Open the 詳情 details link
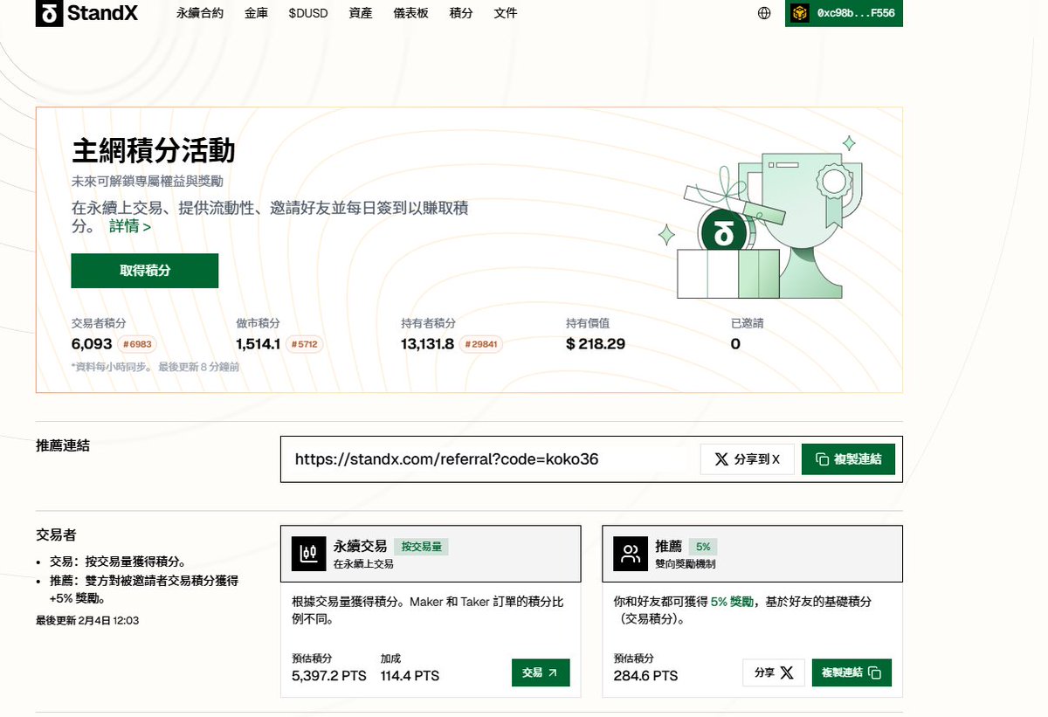This screenshot has height=717, width=1048. tap(130, 226)
